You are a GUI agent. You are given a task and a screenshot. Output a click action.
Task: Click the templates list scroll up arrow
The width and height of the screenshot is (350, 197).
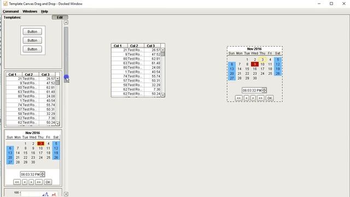66,22
